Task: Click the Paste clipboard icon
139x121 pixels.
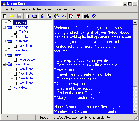Action: click(x=57, y=16)
